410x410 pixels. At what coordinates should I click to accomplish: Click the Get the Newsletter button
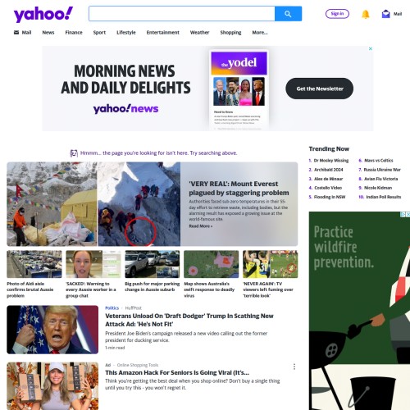pos(320,89)
